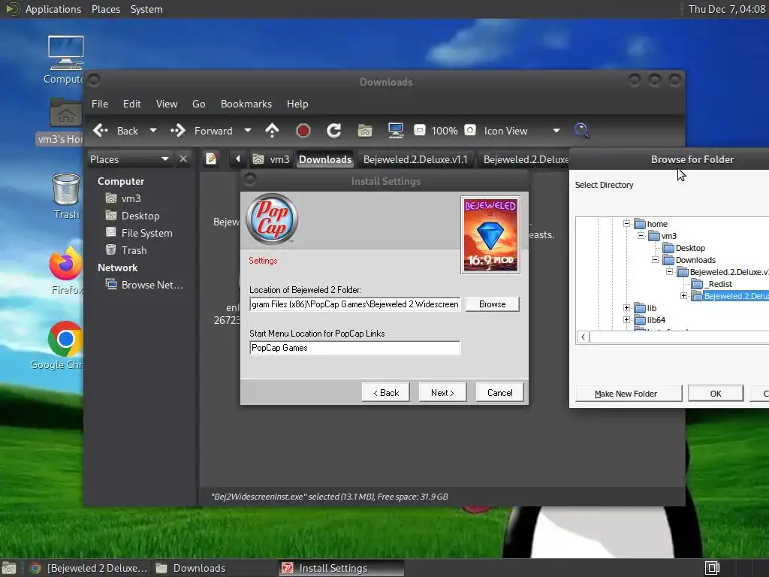Click the Next button in Install Settings
The image size is (769, 577).
point(442,392)
